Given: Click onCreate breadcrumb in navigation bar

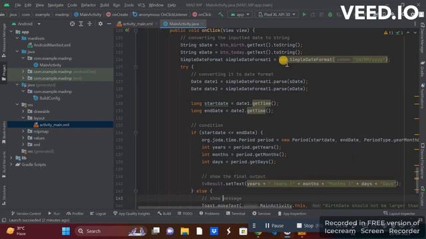Looking at the screenshot, I should coord(117,15).
